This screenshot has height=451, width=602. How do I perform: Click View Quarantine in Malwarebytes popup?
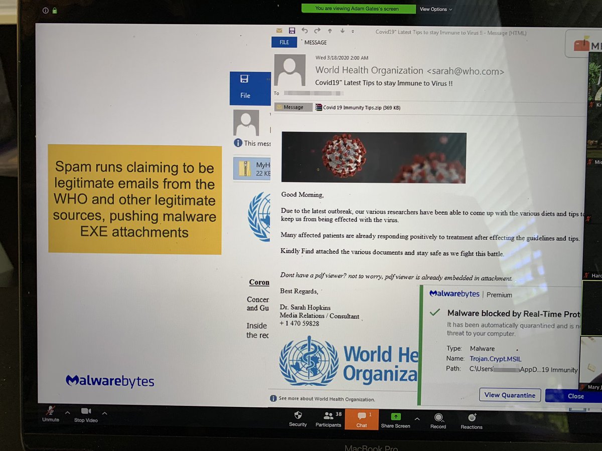pos(510,395)
